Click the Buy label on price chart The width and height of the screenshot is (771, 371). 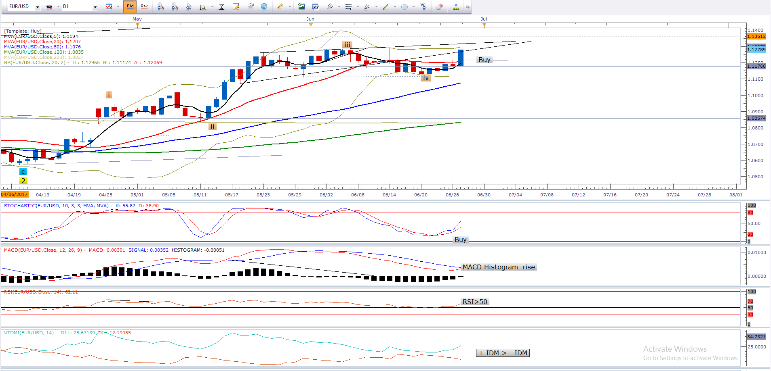pyautogui.click(x=484, y=60)
